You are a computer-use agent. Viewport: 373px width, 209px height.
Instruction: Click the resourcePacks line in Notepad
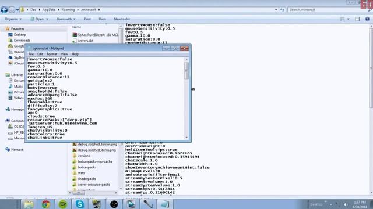(x=59, y=120)
